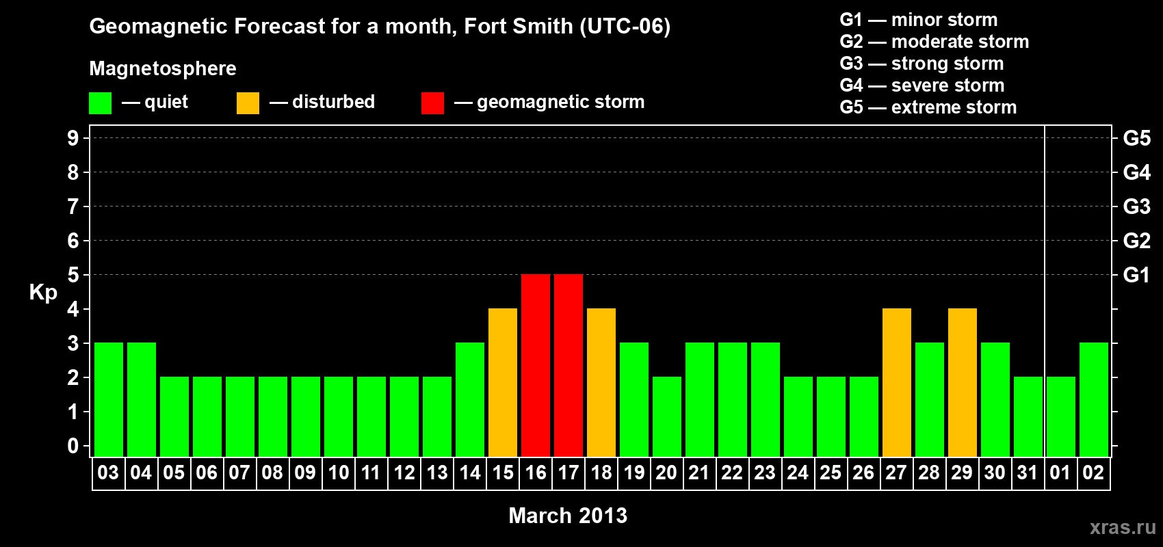Click the G4 label on right axis

(1137, 172)
